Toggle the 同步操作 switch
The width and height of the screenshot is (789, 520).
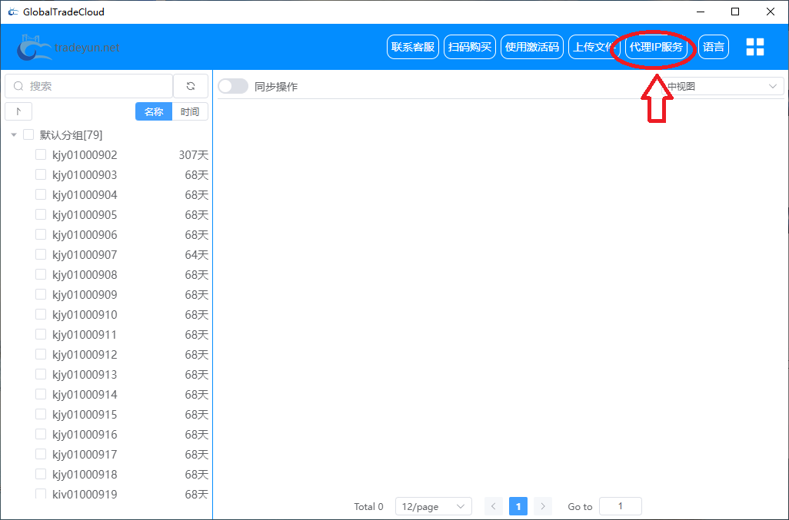pos(233,87)
